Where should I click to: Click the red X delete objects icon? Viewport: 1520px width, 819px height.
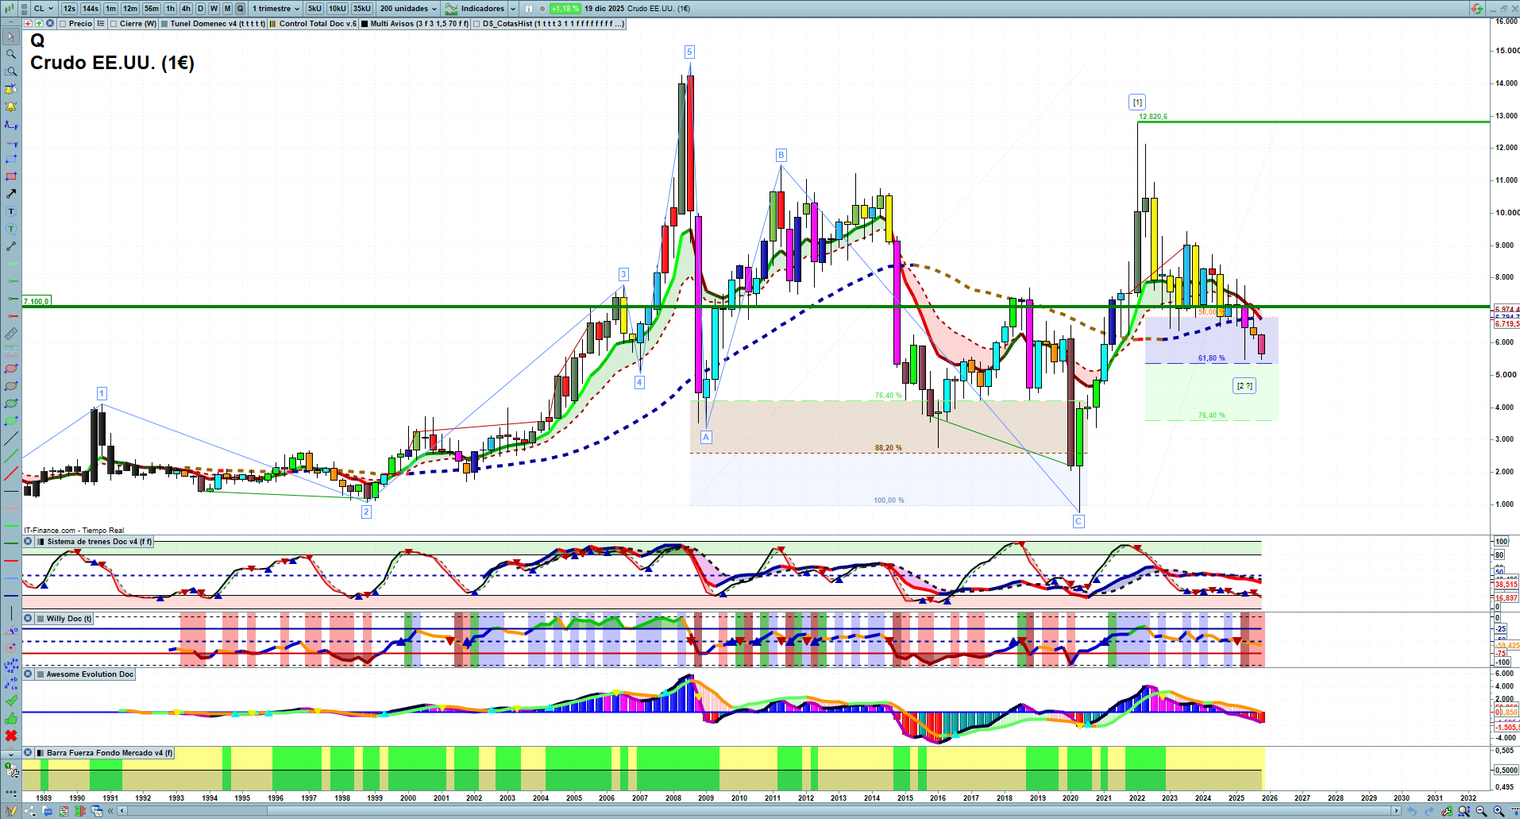coord(11,736)
